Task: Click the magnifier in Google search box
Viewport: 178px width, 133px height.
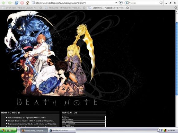Action: 161,3
